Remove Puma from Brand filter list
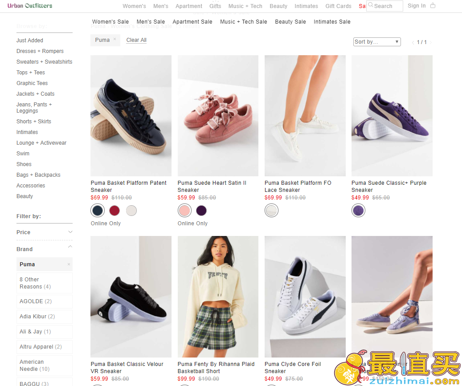The width and height of the screenshot is (462, 386). tap(69, 264)
